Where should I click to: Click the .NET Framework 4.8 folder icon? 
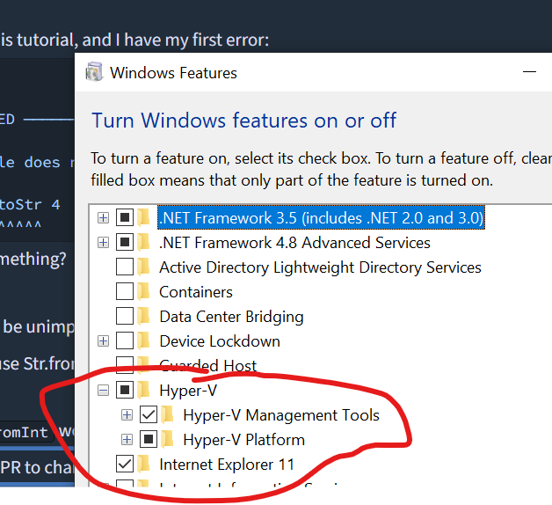pyautogui.click(x=143, y=242)
